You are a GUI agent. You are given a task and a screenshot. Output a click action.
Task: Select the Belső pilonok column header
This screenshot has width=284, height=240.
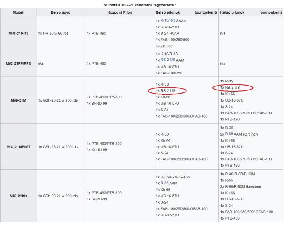tap(167, 12)
